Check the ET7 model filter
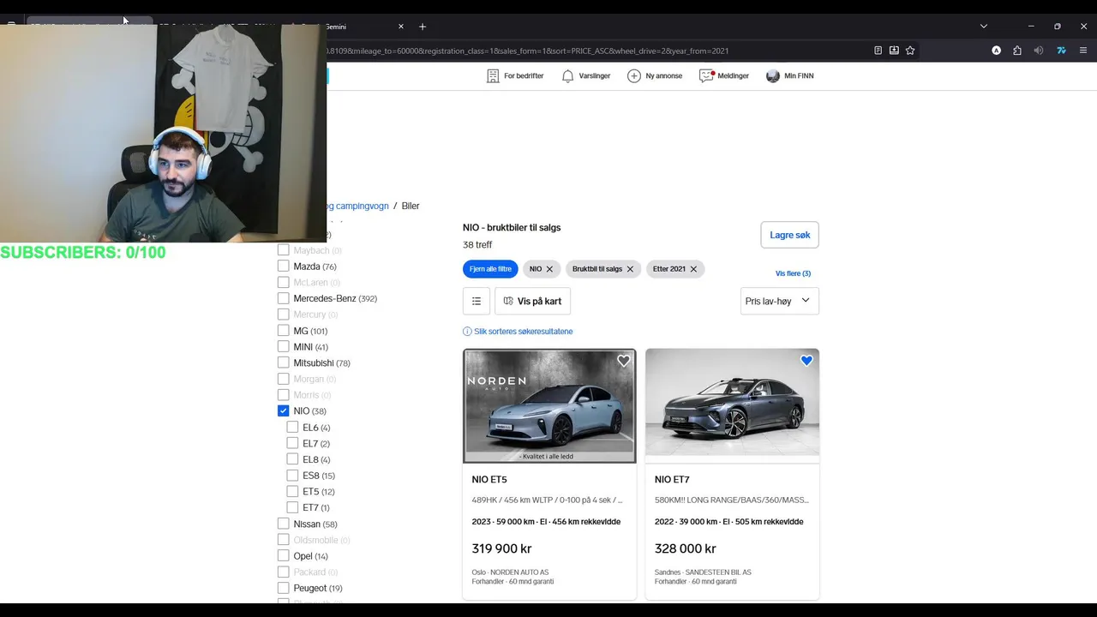1097x617 pixels. [x=292, y=507]
